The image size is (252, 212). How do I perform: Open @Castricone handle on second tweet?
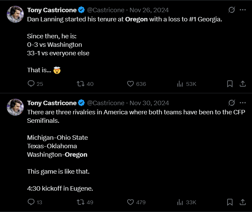105,103
